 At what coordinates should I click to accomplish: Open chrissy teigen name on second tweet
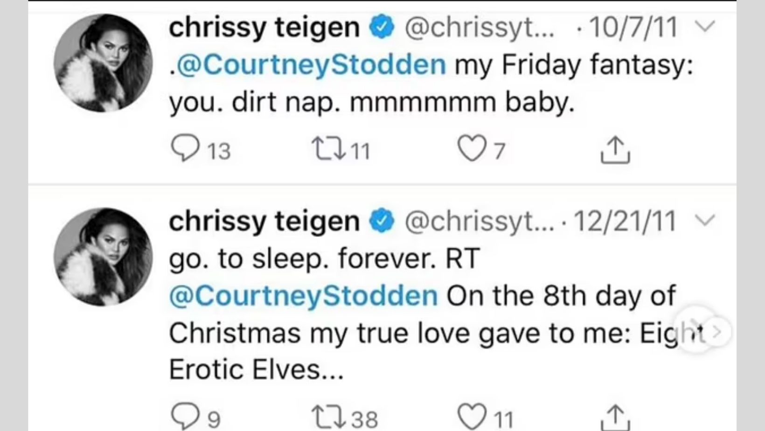click(x=264, y=221)
